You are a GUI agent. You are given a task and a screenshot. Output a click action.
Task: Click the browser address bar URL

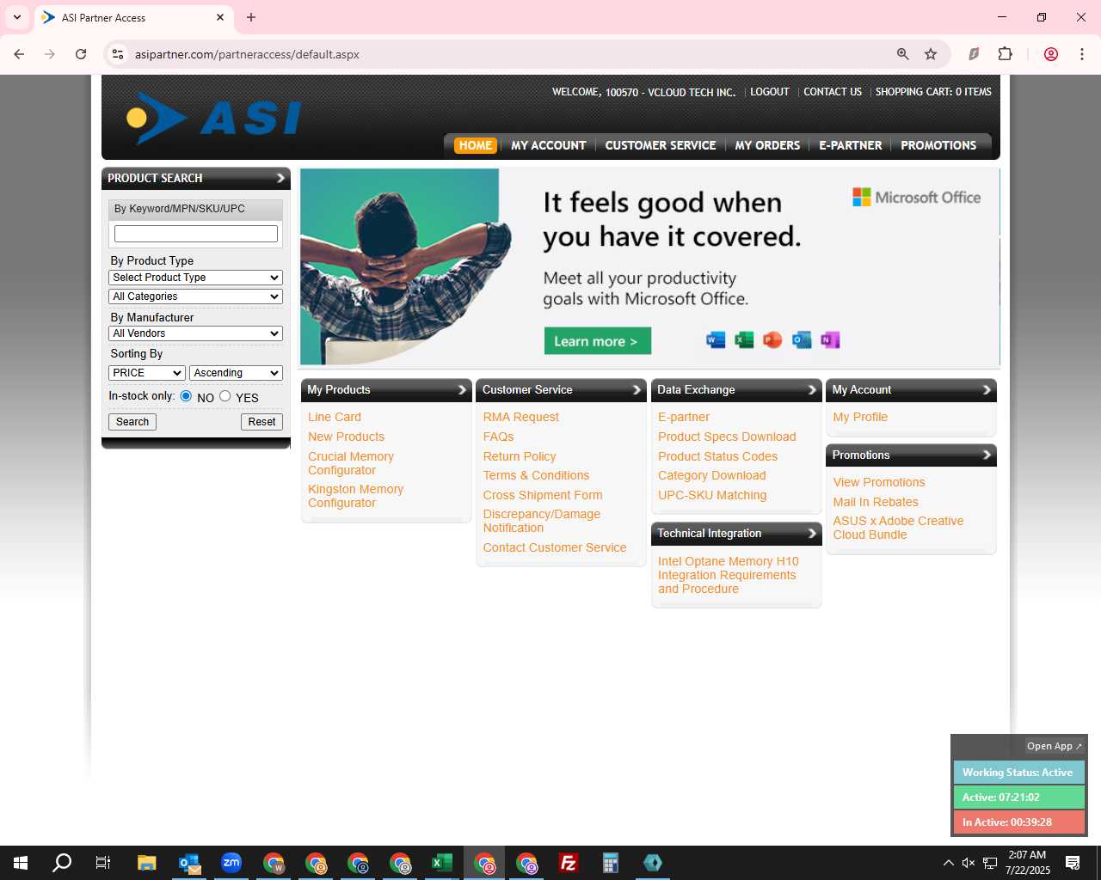247,54
